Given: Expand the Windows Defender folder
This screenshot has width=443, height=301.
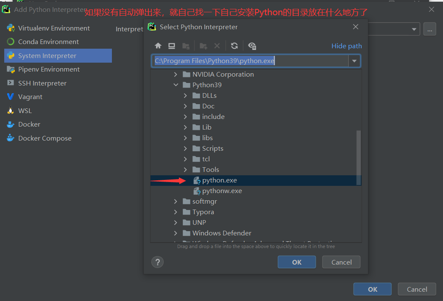Looking at the screenshot, I should 176,233.
